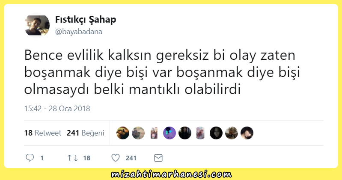Open the @bayabadana handle link
Image resolution: width=342 pixels, height=180 pixels.
point(78,32)
